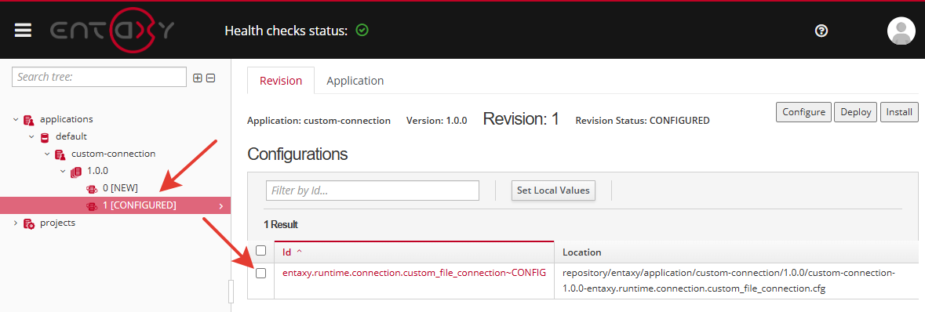Select the 0 [NEW] revision label

coord(120,188)
